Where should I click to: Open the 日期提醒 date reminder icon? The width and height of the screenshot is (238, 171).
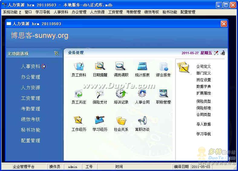100,66
